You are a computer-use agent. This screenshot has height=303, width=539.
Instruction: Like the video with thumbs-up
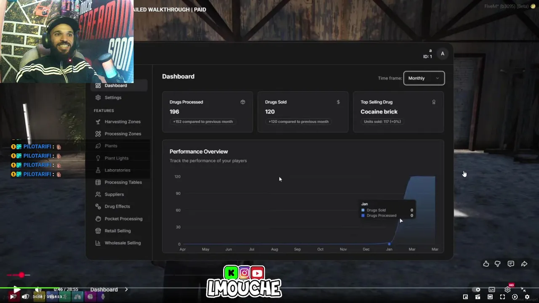click(x=486, y=264)
